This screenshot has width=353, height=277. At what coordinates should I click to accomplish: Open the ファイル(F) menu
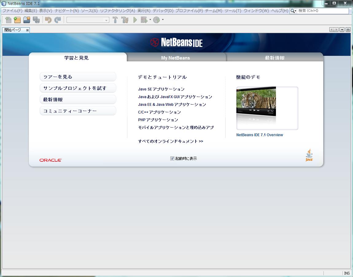12,10
